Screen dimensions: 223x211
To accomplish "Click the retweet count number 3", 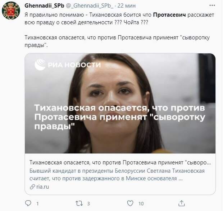I will [88, 203].
